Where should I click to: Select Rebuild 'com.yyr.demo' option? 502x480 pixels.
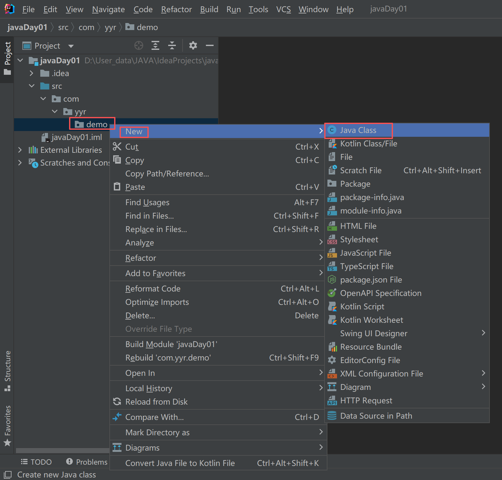[x=217, y=358]
